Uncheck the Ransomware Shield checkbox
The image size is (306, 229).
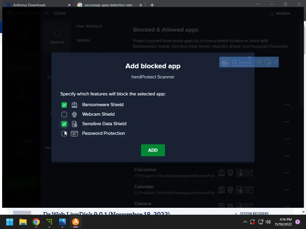point(64,105)
